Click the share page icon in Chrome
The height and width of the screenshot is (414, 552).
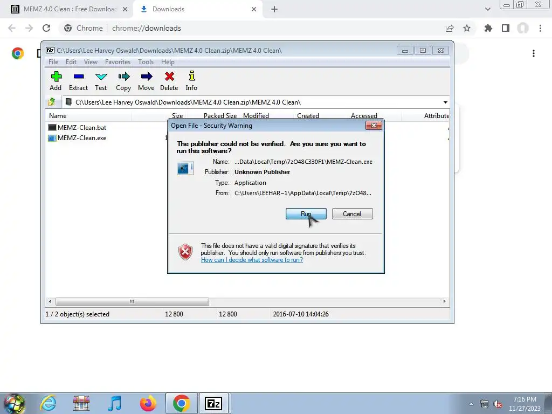pos(450,28)
